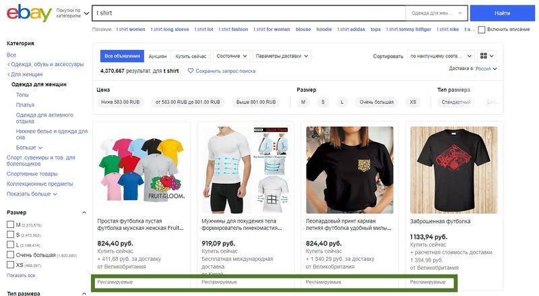This screenshot has height=296, width=539.
Task: Filter price Ниже 583.00 RUB
Action: click(x=121, y=102)
